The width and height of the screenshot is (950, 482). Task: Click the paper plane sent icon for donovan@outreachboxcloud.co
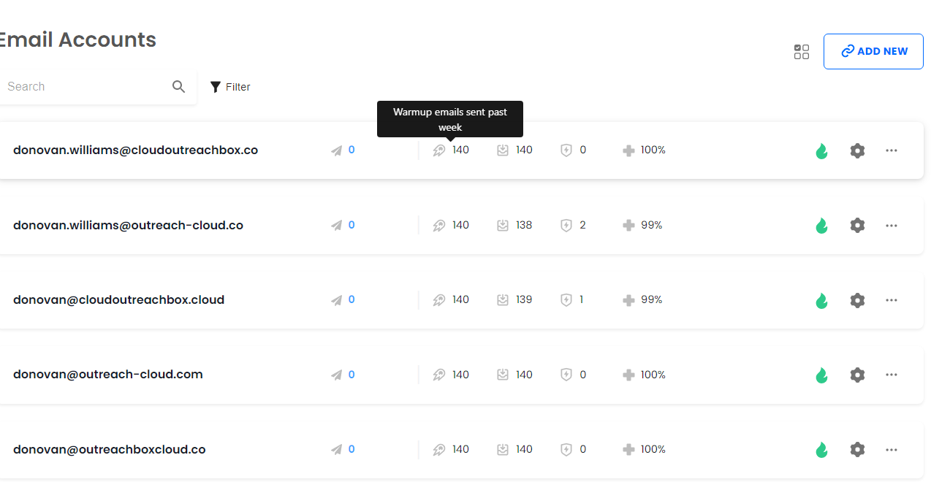(x=336, y=450)
